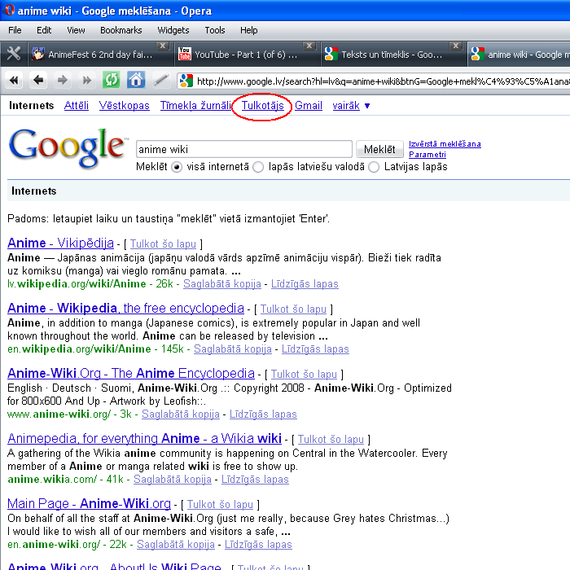The width and height of the screenshot is (570, 570).
Task: Open cached copy of en.wikipedia.org result
Action: click(233, 349)
